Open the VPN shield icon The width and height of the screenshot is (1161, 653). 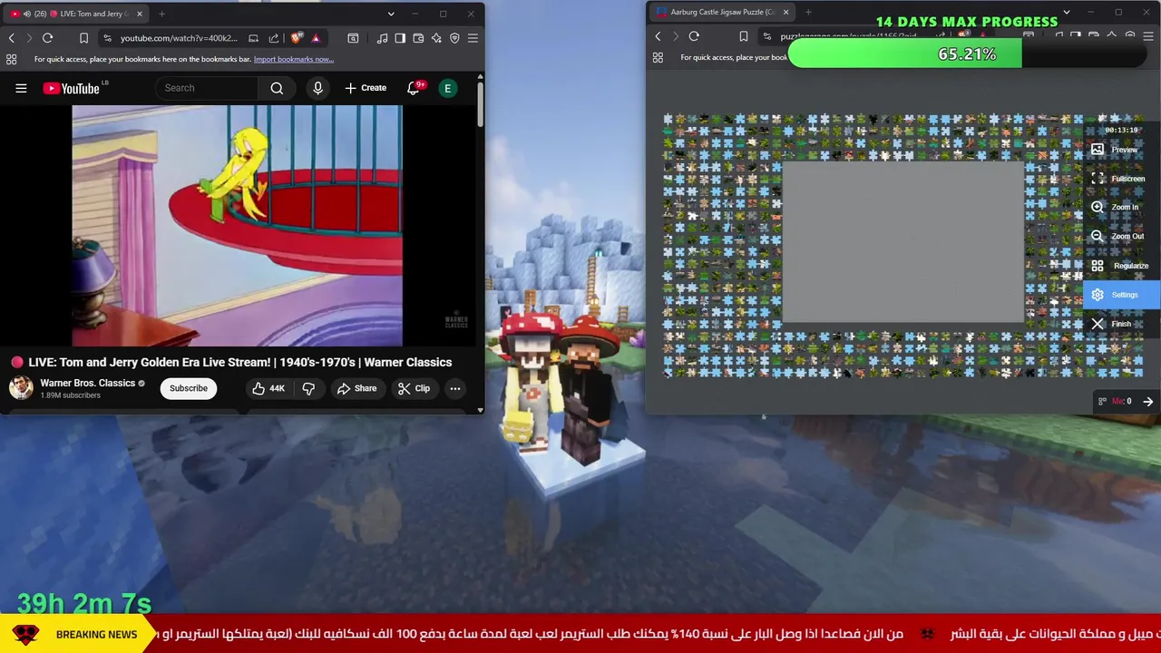(454, 38)
